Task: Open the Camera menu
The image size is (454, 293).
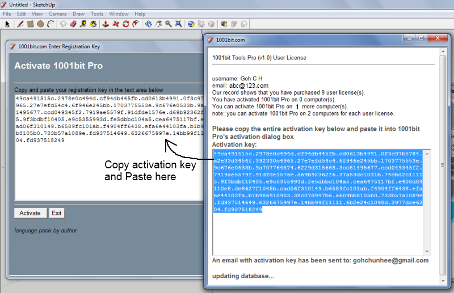Action: pos(58,14)
